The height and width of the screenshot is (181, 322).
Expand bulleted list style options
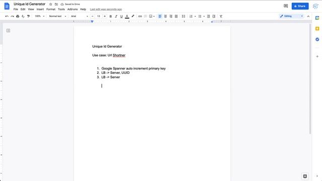pyautogui.click(x=204, y=16)
